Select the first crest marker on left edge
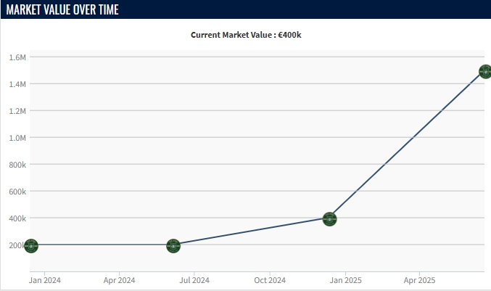 (x=31, y=246)
